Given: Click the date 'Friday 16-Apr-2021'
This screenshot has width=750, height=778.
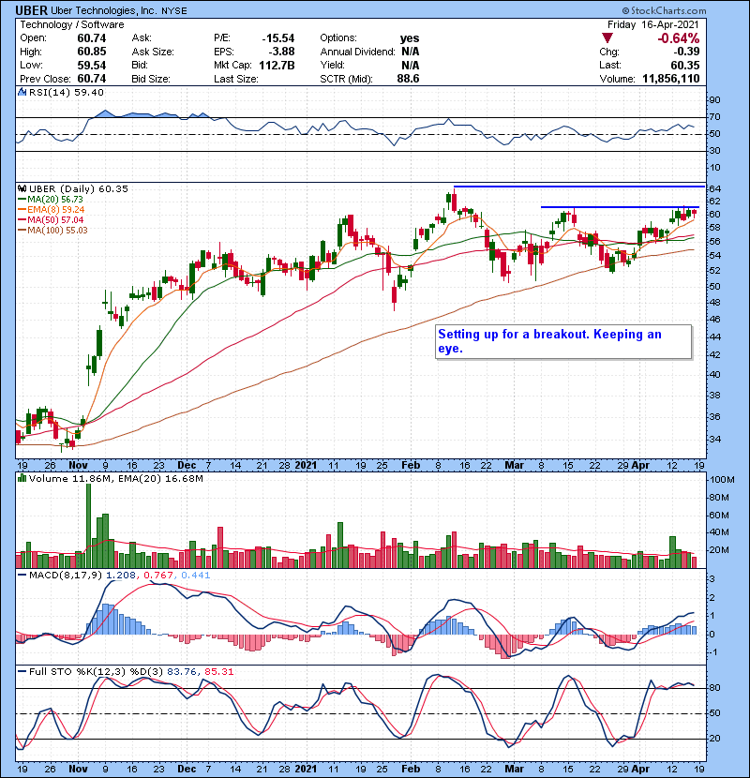Looking at the screenshot, I should [x=652, y=24].
